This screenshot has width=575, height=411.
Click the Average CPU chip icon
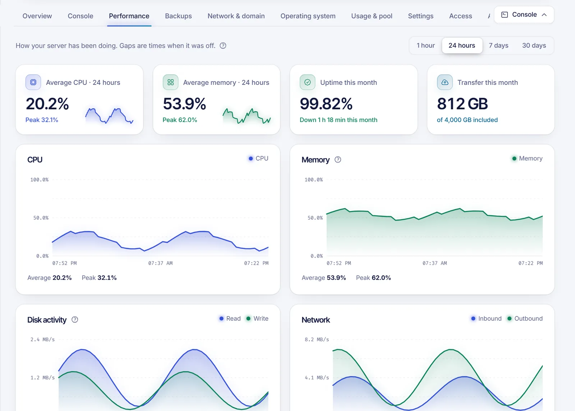(x=33, y=82)
